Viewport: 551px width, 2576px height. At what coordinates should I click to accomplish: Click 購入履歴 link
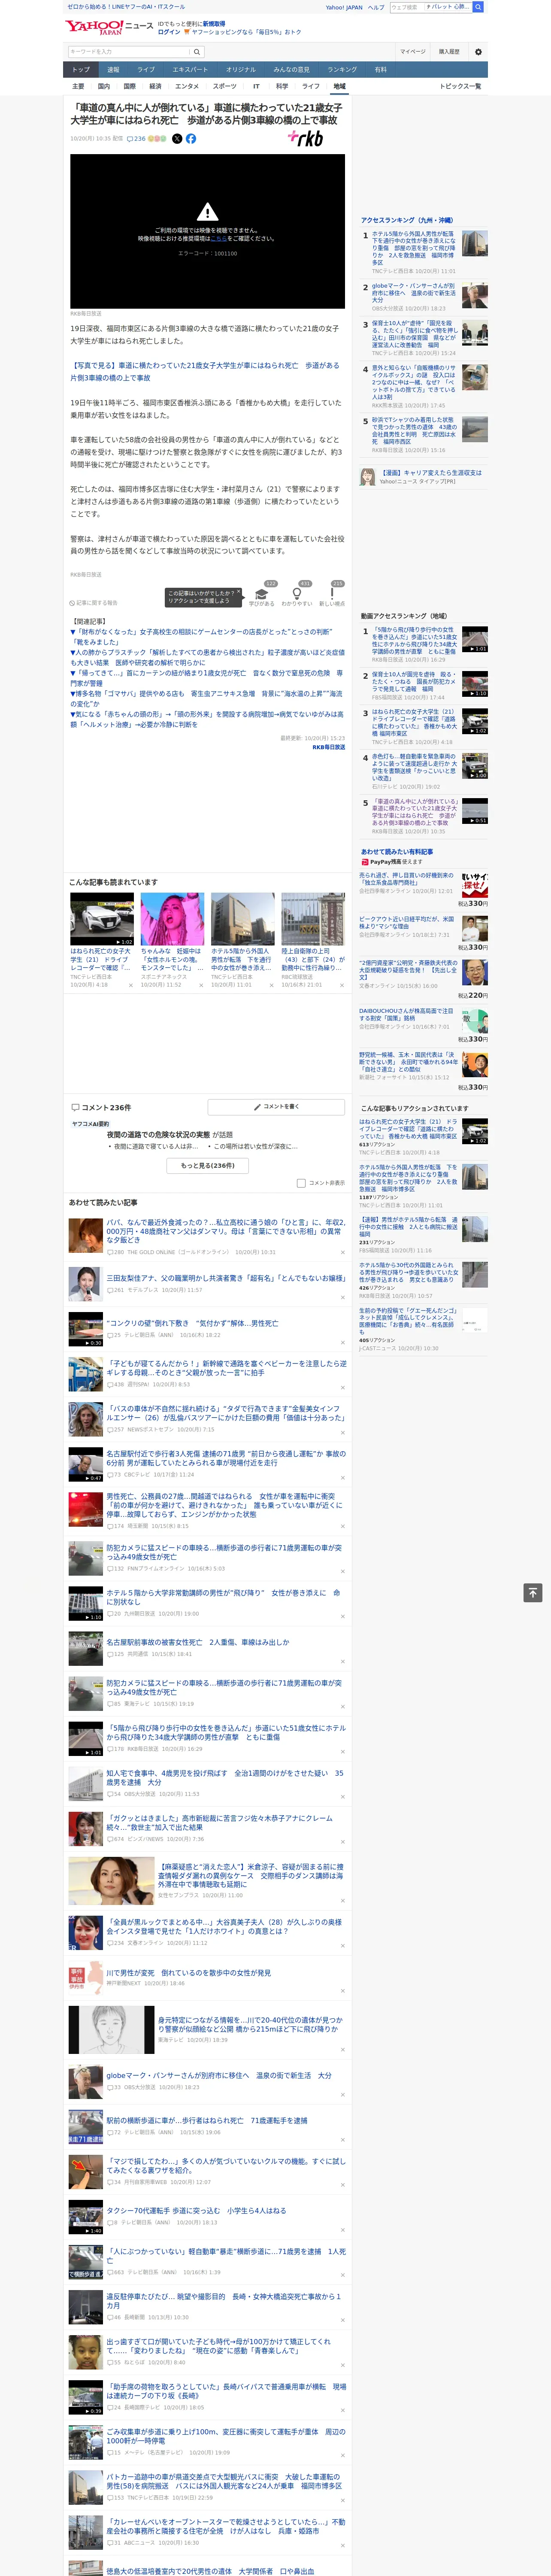coord(449,52)
